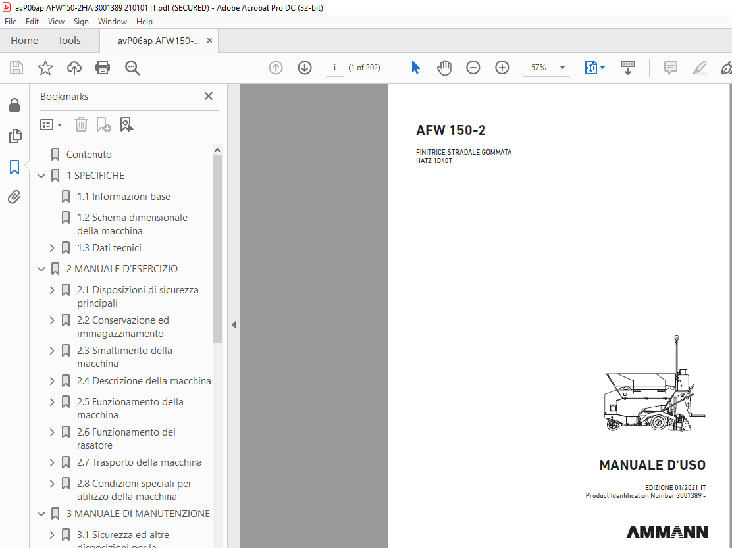Expand 2.5 Funzionamento della macchina
The height and width of the screenshot is (548, 732).
click(52, 402)
